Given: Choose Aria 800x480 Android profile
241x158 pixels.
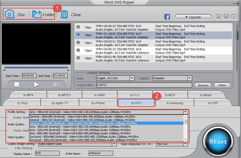Looking at the screenshot, I should coord(106,133).
